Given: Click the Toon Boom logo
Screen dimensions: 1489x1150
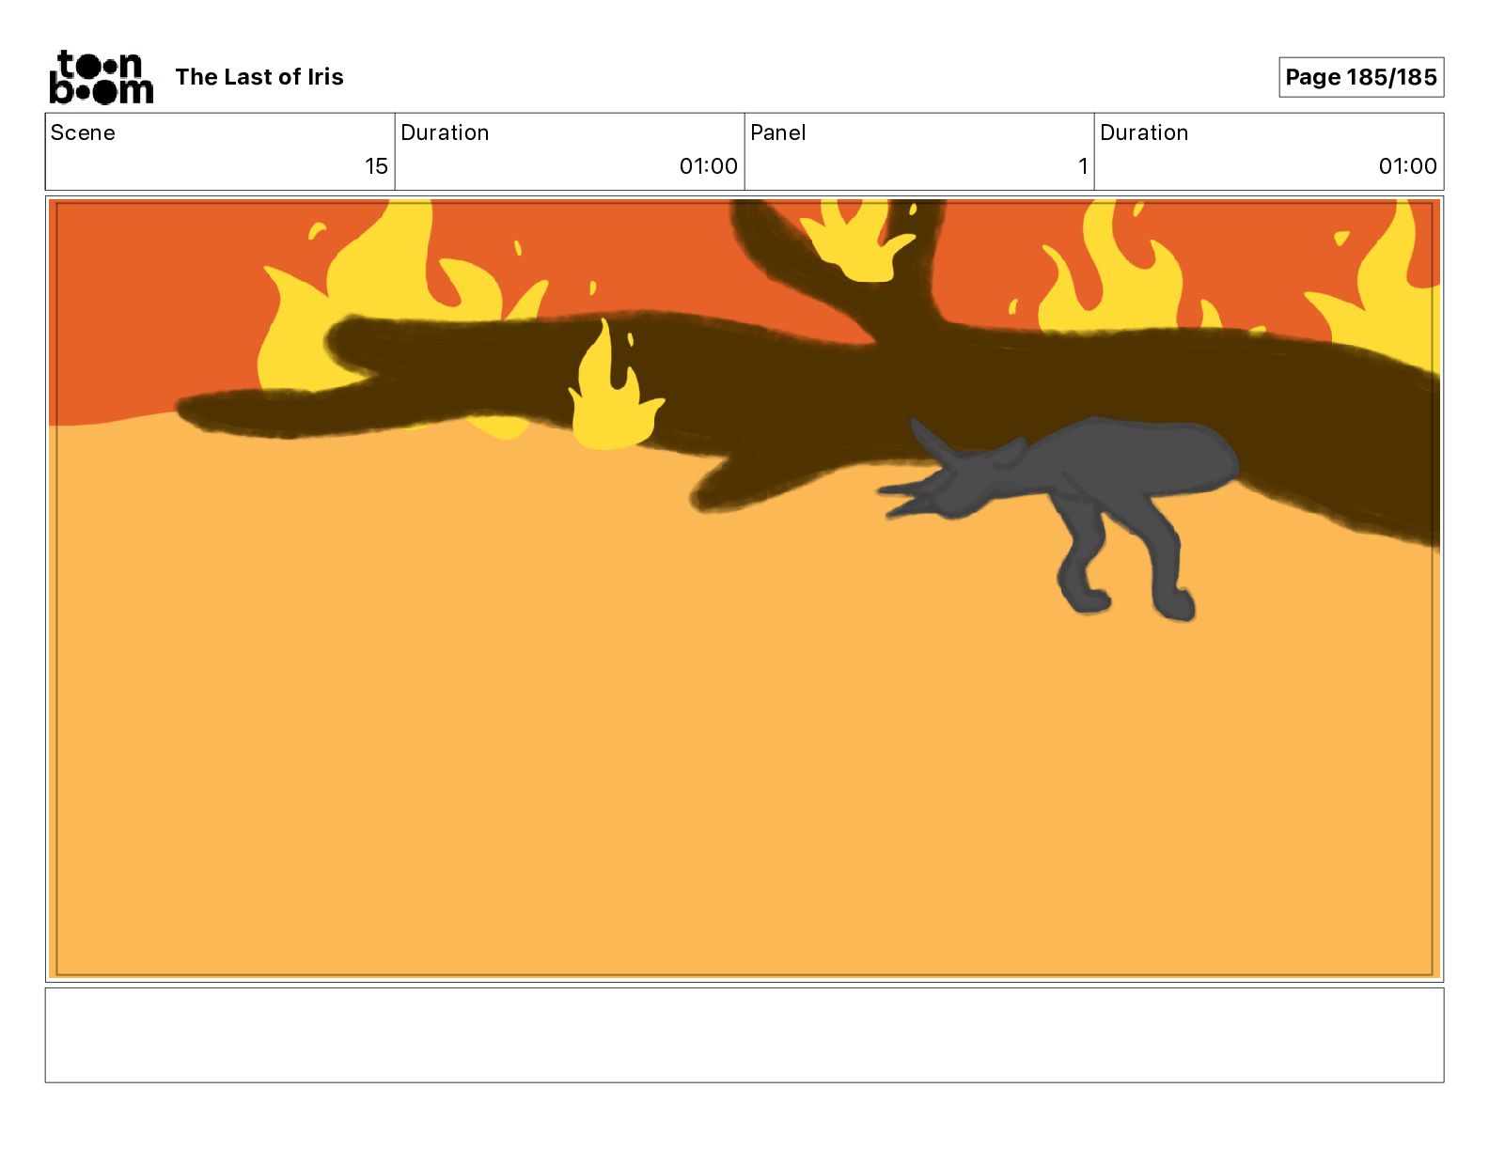Looking at the screenshot, I should (101, 77).
